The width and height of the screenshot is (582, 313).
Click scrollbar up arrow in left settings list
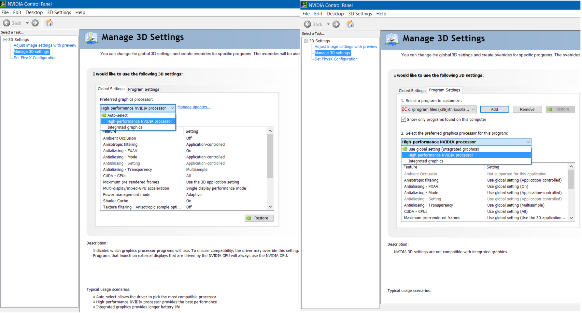(x=270, y=131)
